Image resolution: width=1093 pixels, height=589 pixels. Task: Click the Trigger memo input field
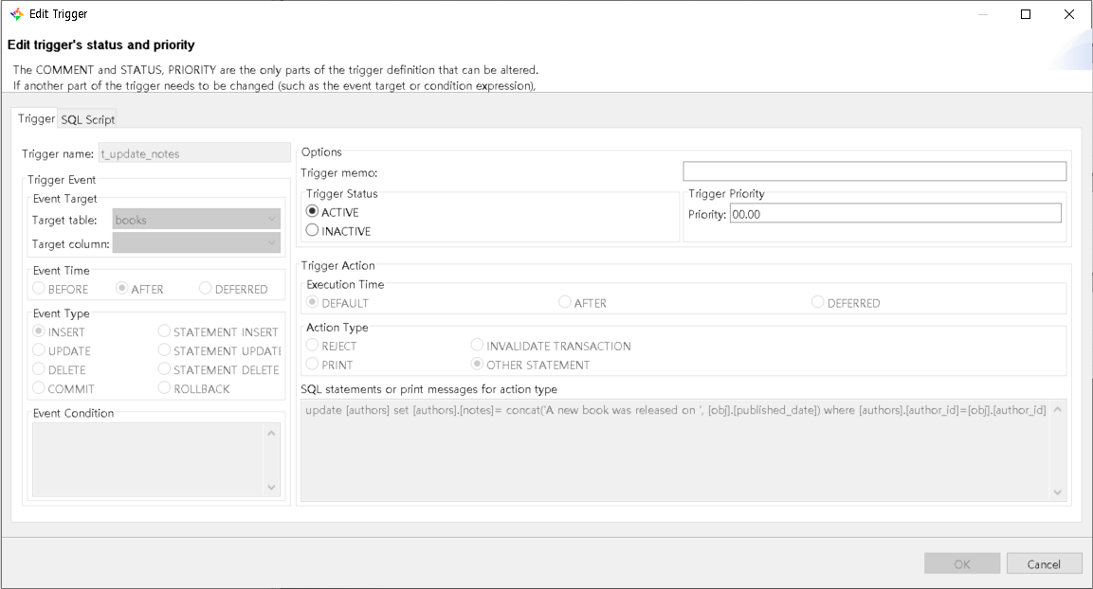tap(874, 171)
